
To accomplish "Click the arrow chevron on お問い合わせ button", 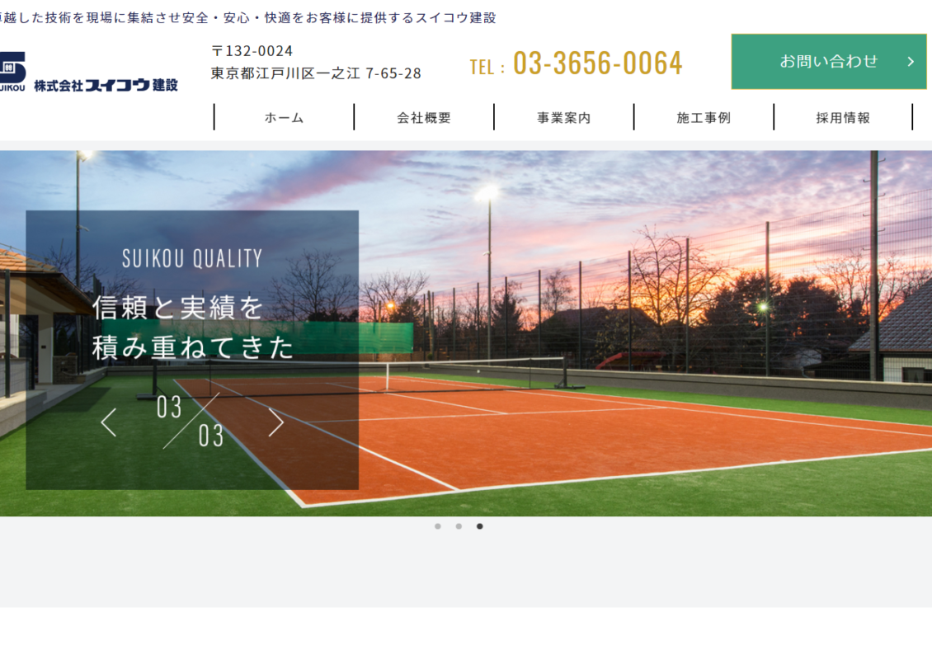I will tap(911, 61).
